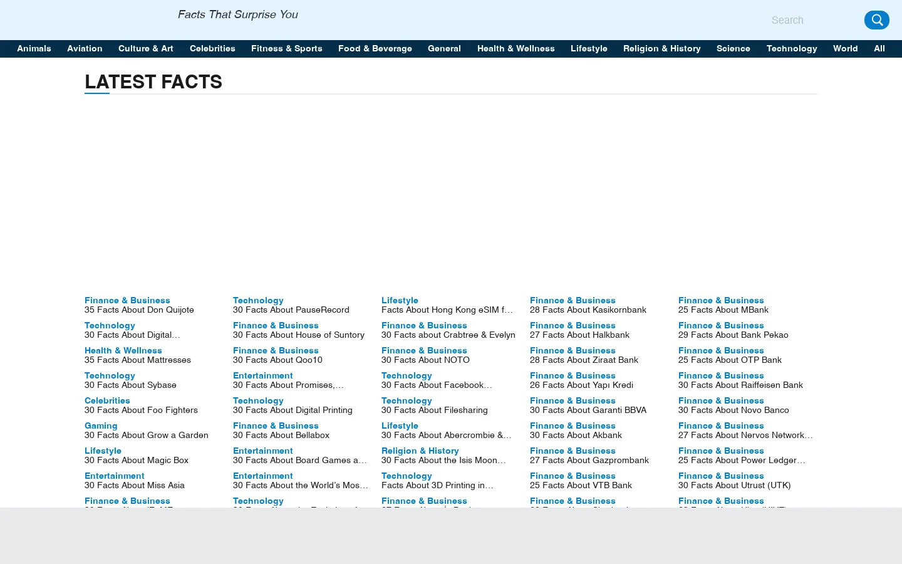902x564 pixels.
Task: Read "28 Facts About Ziraat Bank"
Action: pyautogui.click(x=584, y=360)
